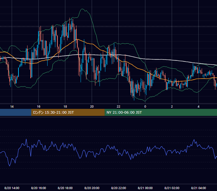217x191 pixels.
Task: Click the 8/20 16:00 date label
Action: point(39,188)
